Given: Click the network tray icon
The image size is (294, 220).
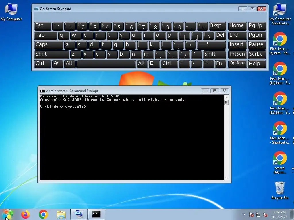Looking at the screenshot, I should [258, 215].
